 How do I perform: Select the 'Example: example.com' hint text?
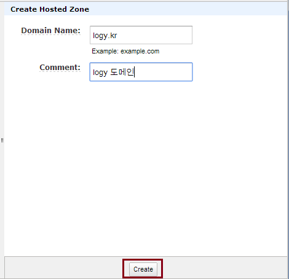(125, 51)
